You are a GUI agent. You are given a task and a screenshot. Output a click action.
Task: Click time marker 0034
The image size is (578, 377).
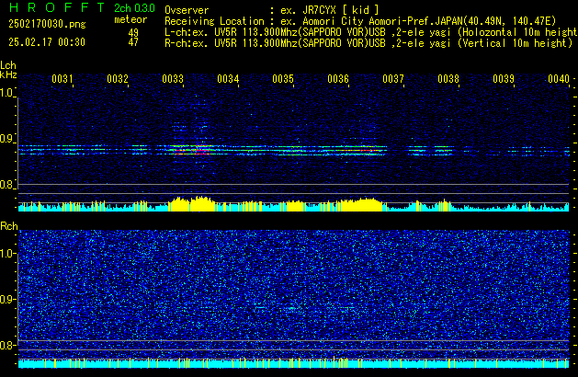point(228,79)
